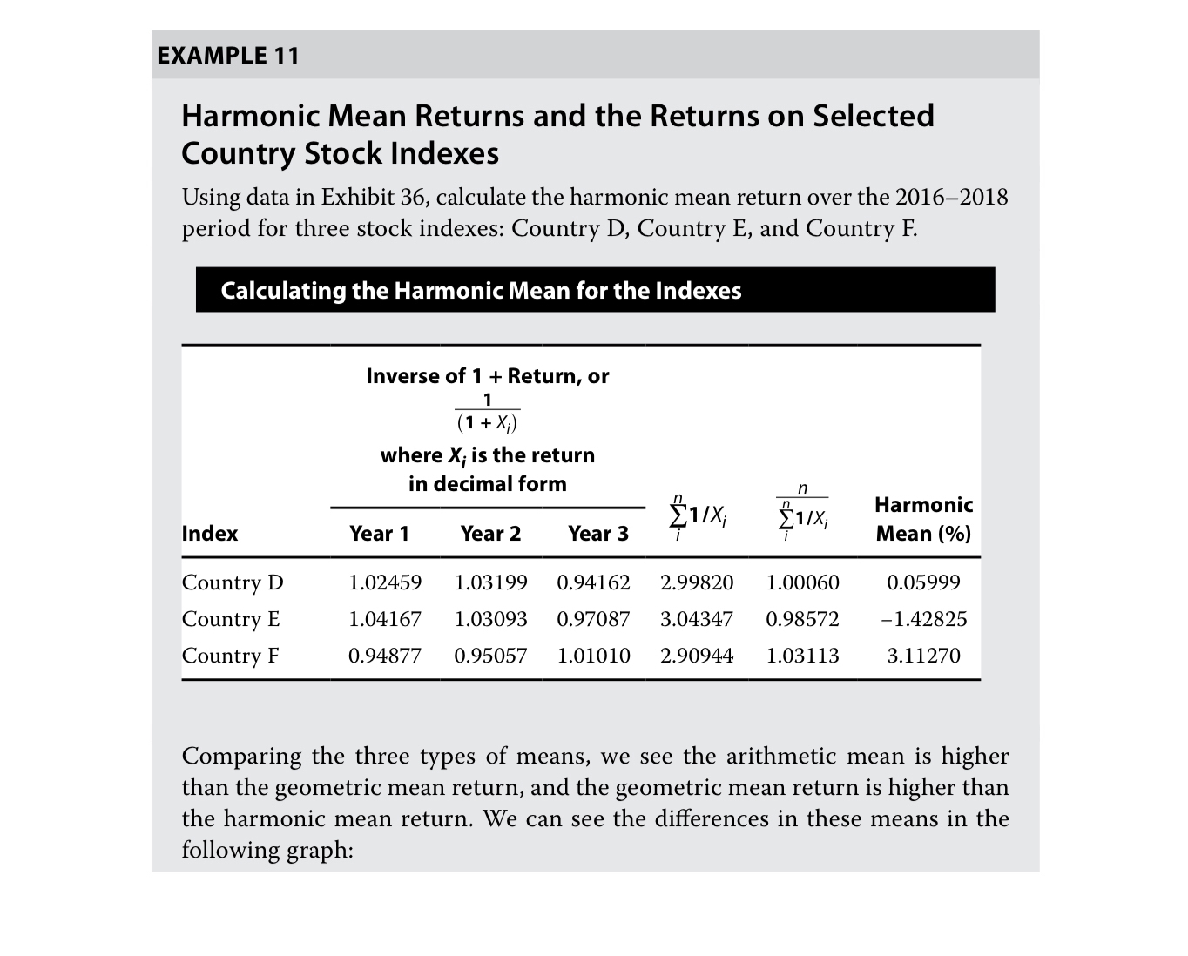
Task: Select the Year 1 column header
Action: [379, 534]
